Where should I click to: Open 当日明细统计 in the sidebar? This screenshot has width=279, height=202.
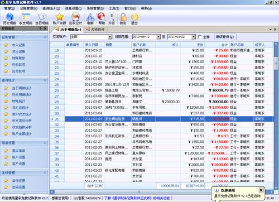pyautogui.click(x=22, y=88)
